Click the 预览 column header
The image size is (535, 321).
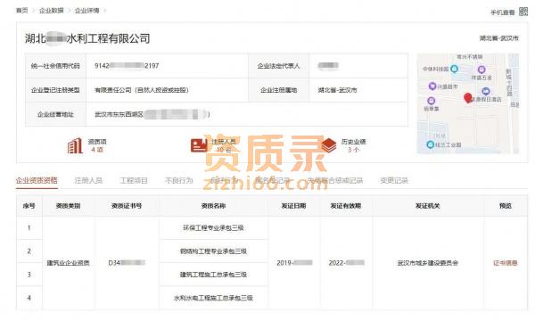coord(506,206)
